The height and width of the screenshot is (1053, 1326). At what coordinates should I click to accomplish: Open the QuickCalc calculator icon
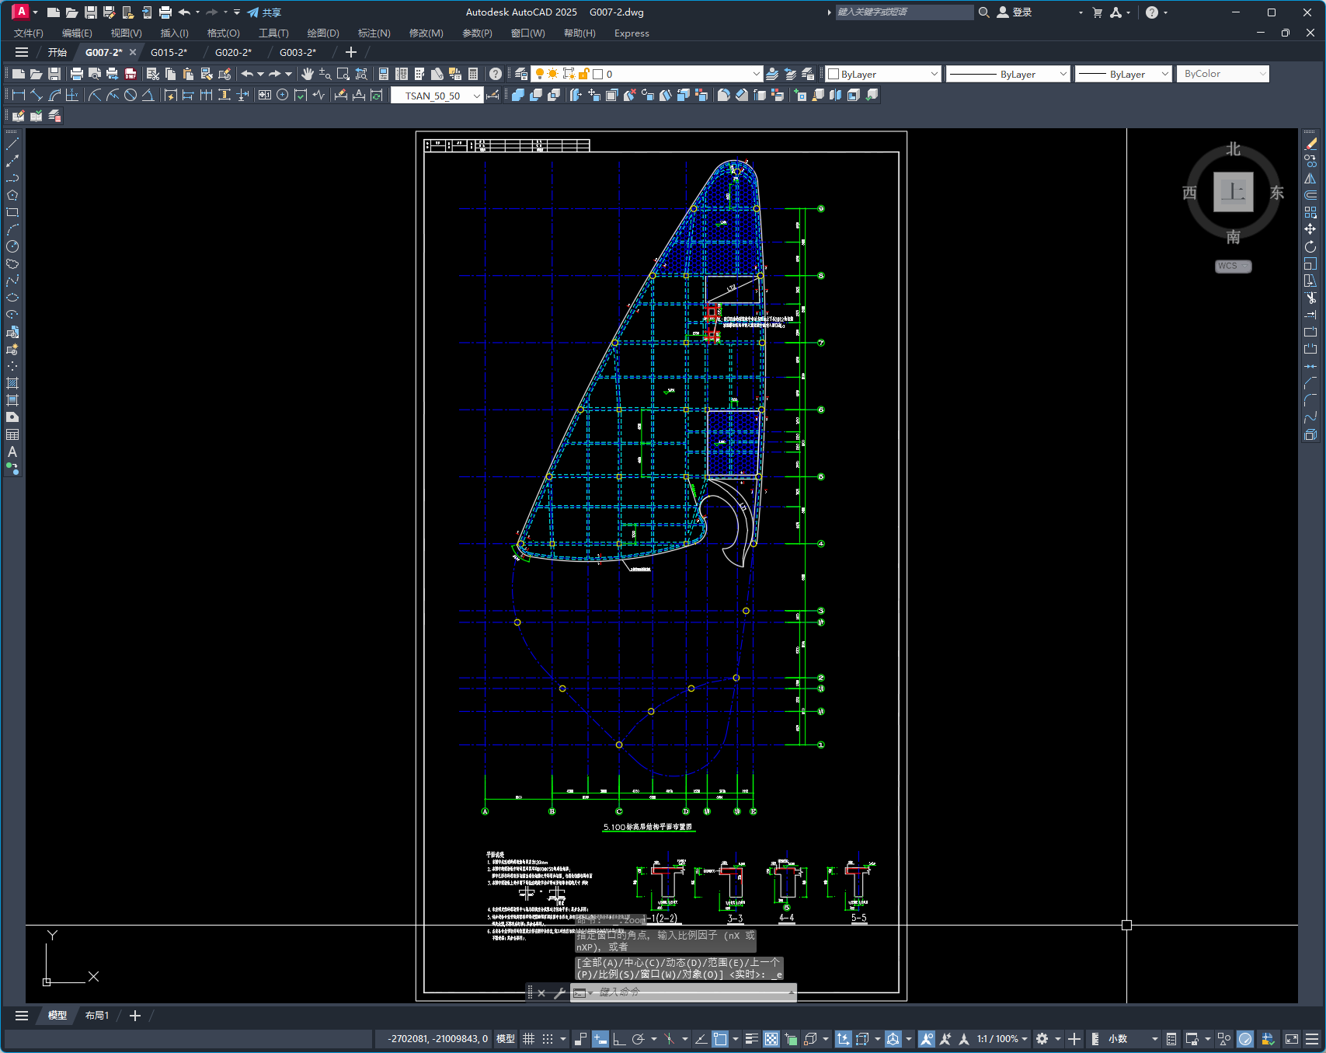click(473, 74)
